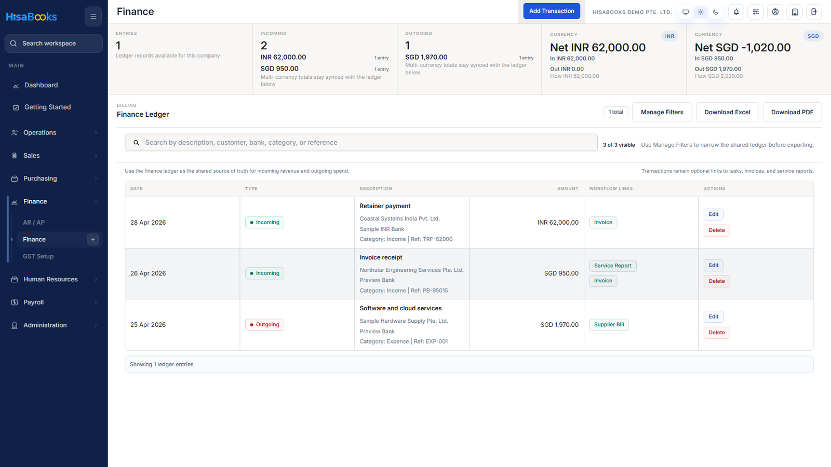The image size is (831, 467).
Task: Click the Payroll icon in sidebar
Action: coord(15,303)
